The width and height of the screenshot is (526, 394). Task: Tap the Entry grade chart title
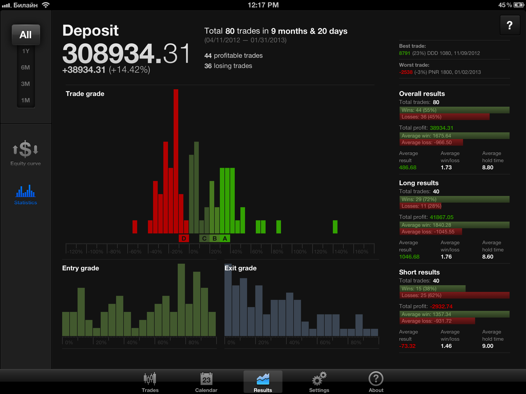coord(81,268)
